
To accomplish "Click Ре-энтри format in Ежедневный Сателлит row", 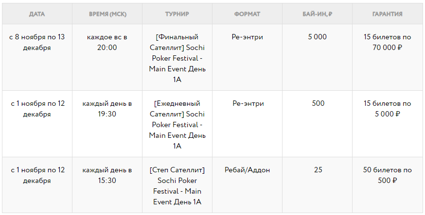I will (x=248, y=104).
